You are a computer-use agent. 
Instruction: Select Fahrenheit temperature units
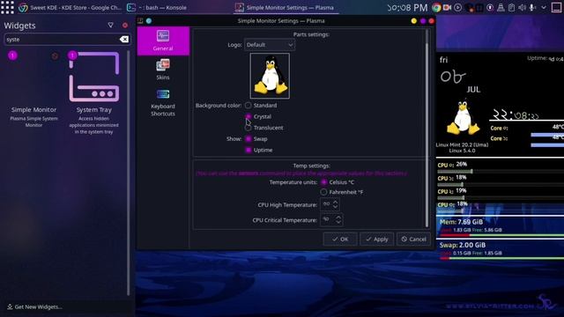pos(323,192)
